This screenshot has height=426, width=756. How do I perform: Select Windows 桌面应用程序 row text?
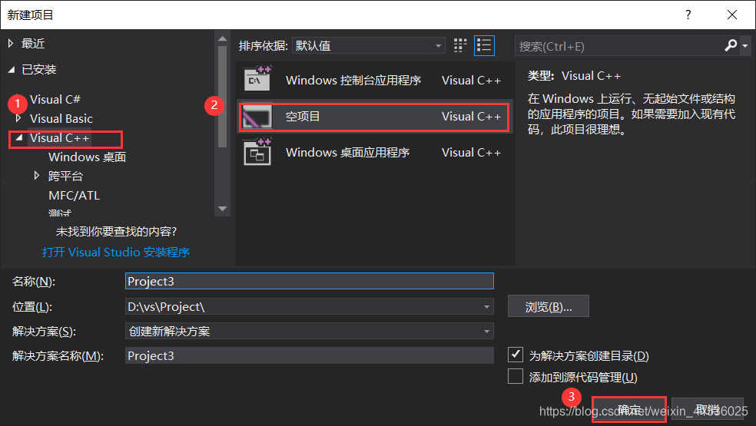(347, 152)
